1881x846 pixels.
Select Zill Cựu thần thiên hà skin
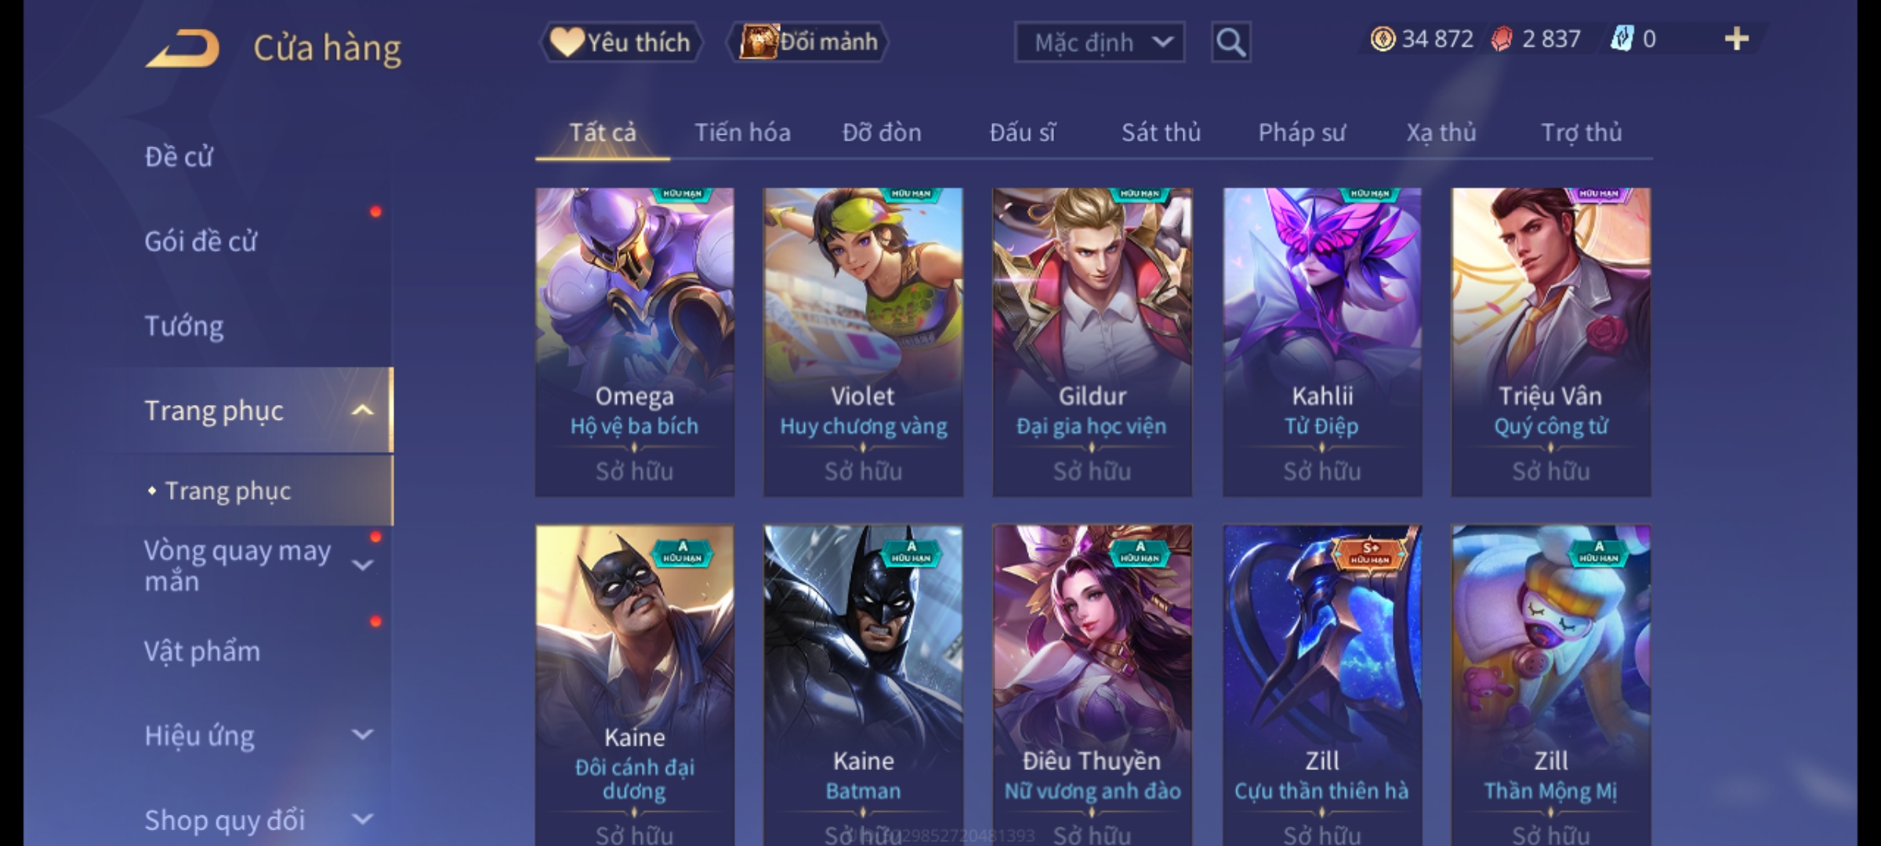(1322, 685)
